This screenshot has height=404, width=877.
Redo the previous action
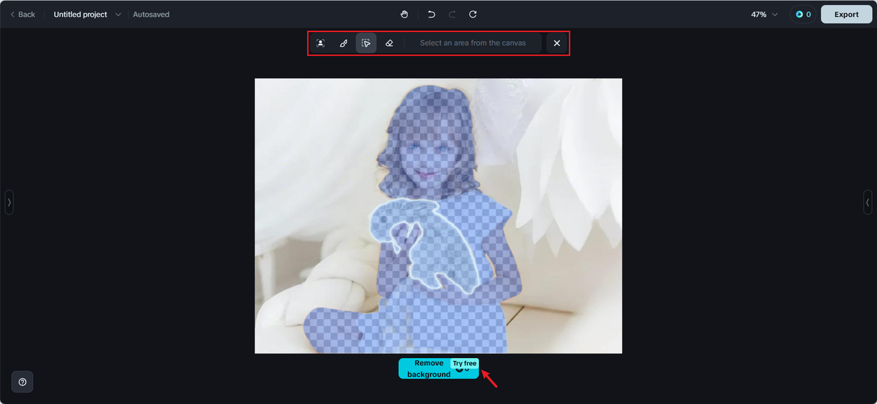452,14
